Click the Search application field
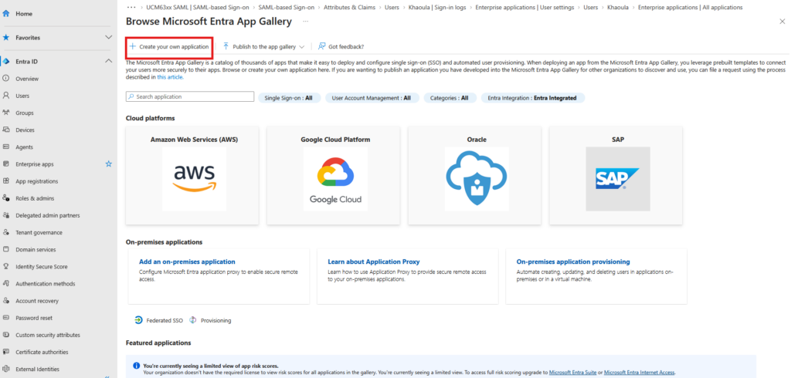This screenshot has width=791, height=378. [190, 96]
